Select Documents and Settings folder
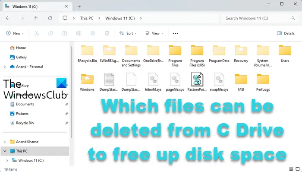The height and width of the screenshot is (172, 302). click(x=131, y=56)
